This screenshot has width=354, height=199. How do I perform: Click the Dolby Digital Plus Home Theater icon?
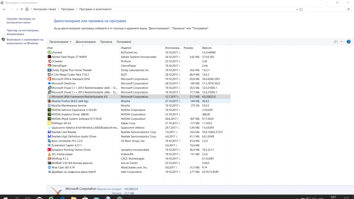tap(49, 70)
